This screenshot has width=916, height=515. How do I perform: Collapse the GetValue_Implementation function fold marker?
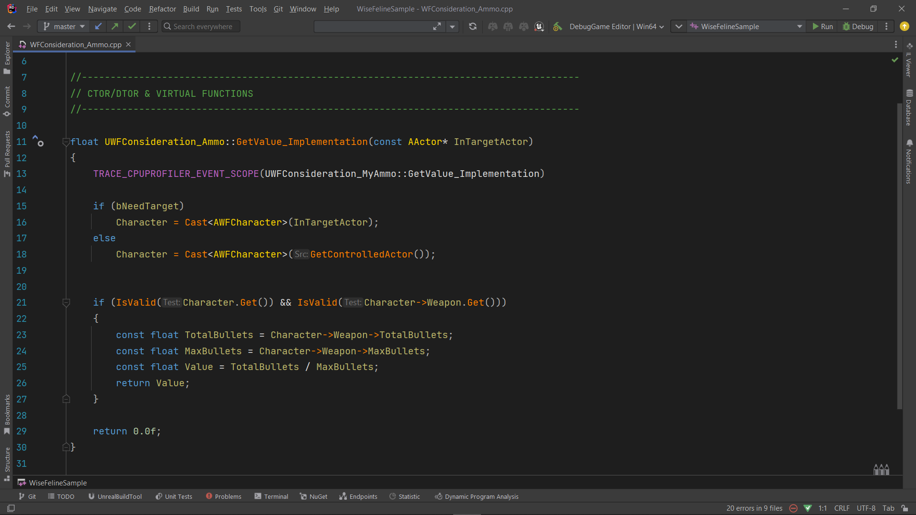click(66, 142)
